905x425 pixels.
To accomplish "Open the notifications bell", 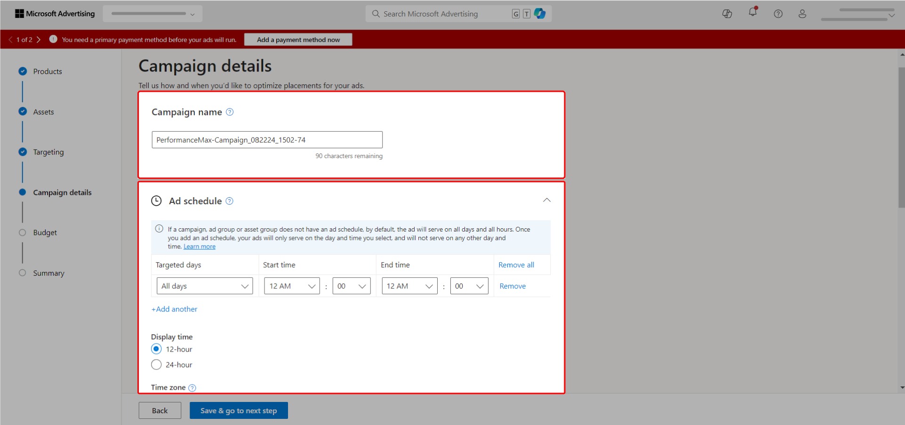I will pos(752,13).
